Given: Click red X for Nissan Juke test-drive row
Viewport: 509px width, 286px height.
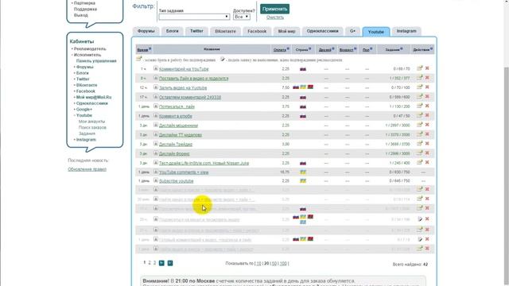Looking at the screenshot, I should pyautogui.click(x=427, y=162).
